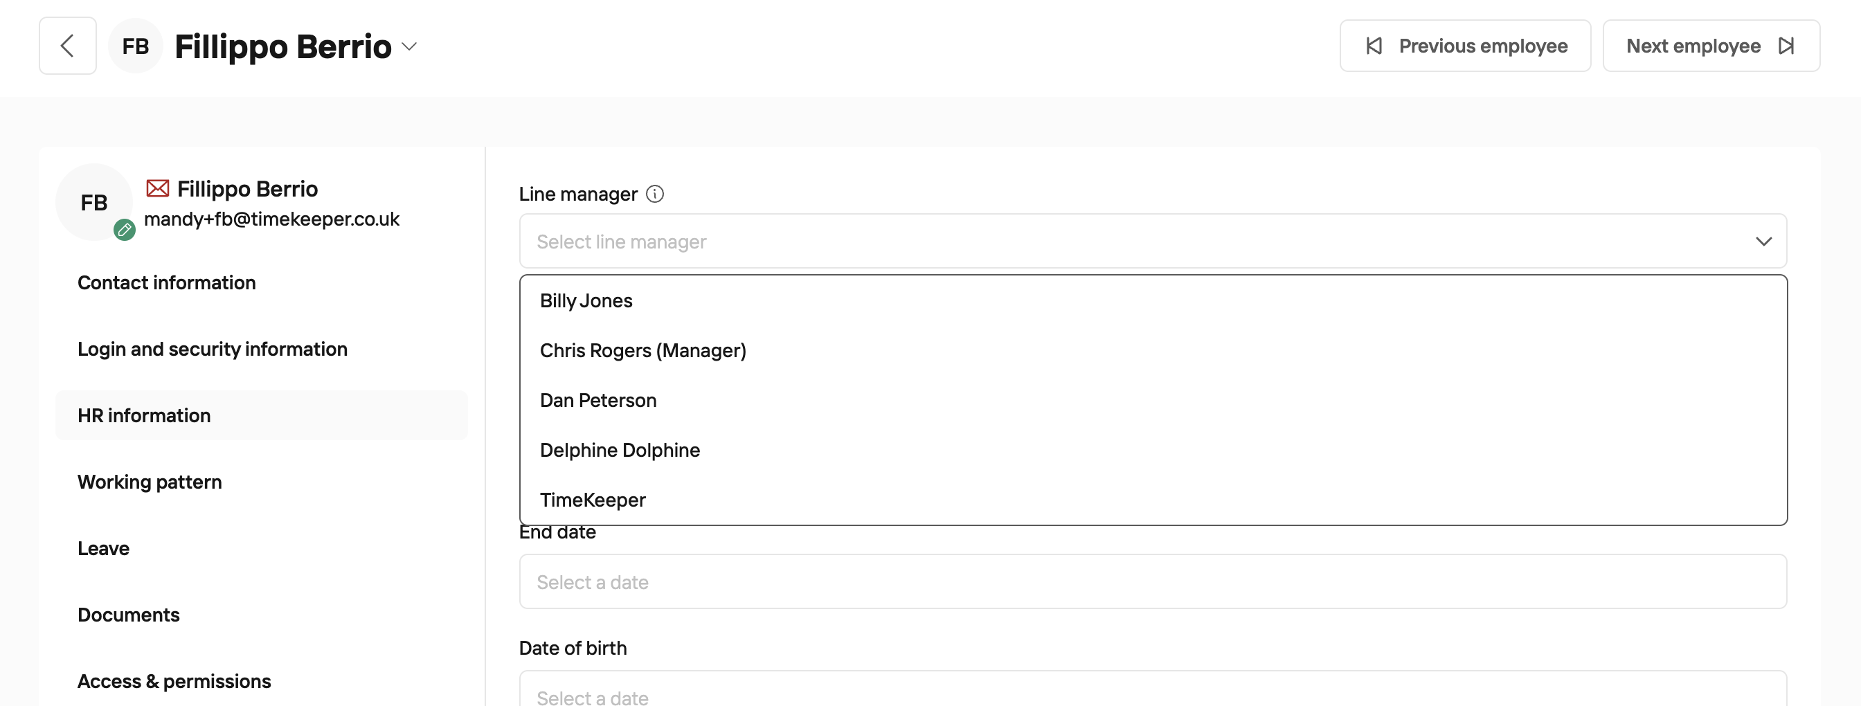Click the Fillippo Berrio header title

tap(283, 46)
